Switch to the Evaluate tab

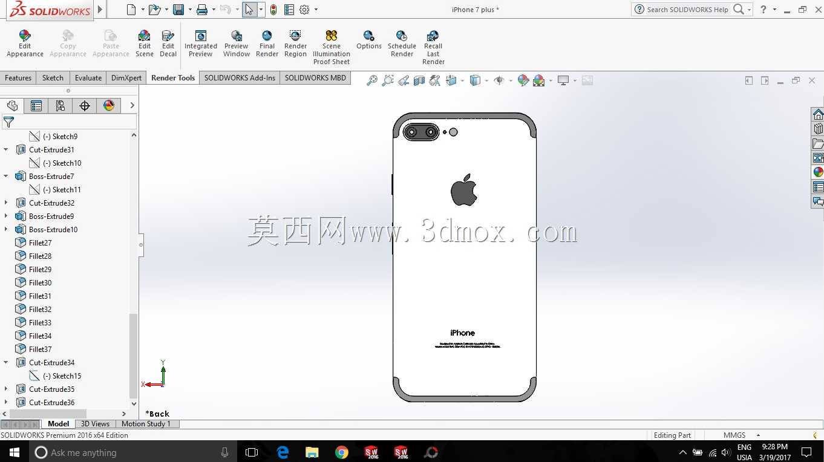pos(88,78)
